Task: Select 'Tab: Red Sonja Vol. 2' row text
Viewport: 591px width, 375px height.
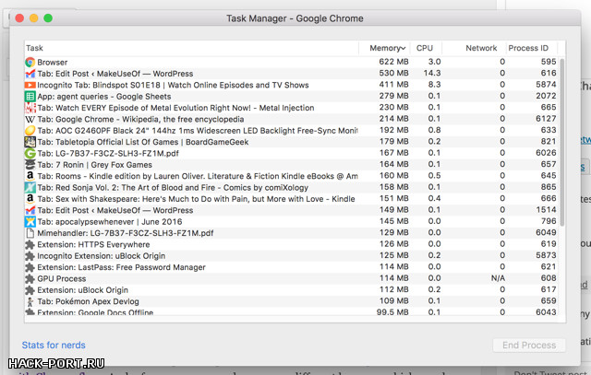Action: (173, 187)
